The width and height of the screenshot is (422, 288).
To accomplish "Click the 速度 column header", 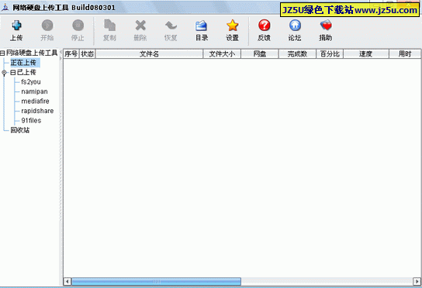I will click(x=365, y=54).
